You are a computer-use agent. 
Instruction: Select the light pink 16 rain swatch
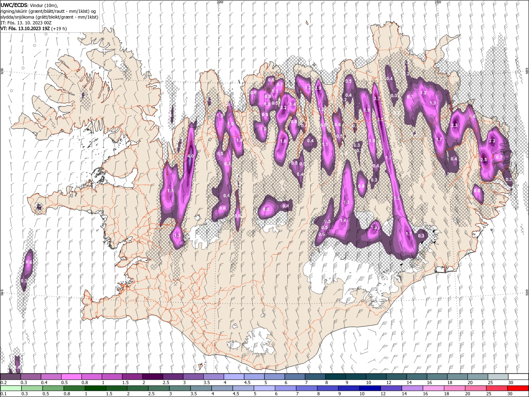pos(433,388)
